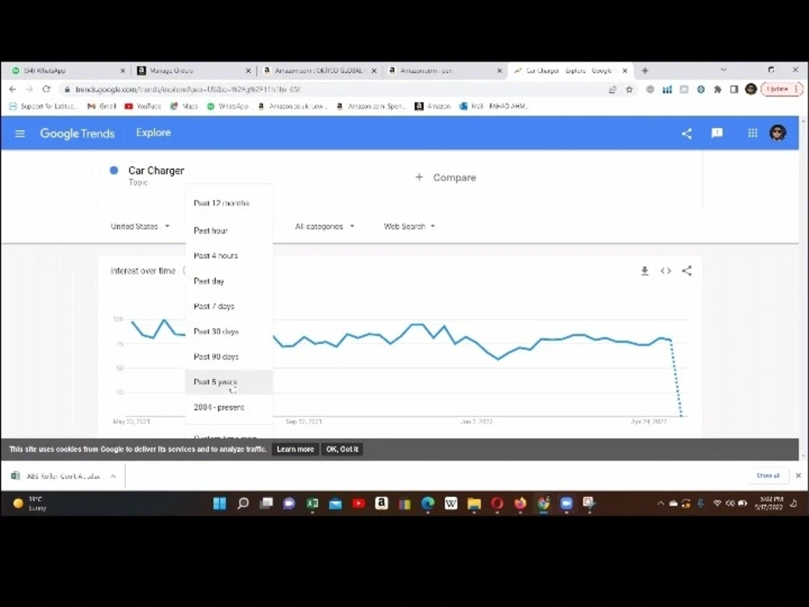Image resolution: width=809 pixels, height=607 pixels.
Task: Choose Past 5 years option
Action: point(229,382)
